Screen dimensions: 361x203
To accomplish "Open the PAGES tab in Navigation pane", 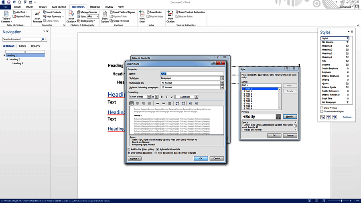I will pyautogui.click(x=22, y=46).
